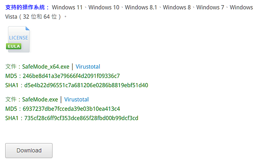
Task: Click the Windows 8.1 text
Action: tap(141, 7)
